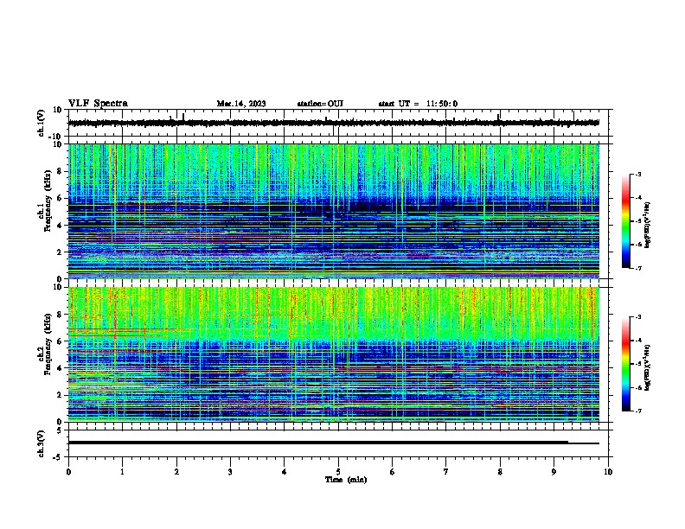Click the 'station=OUI' label
Screen dimensions: 685x529
tap(320, 104)
